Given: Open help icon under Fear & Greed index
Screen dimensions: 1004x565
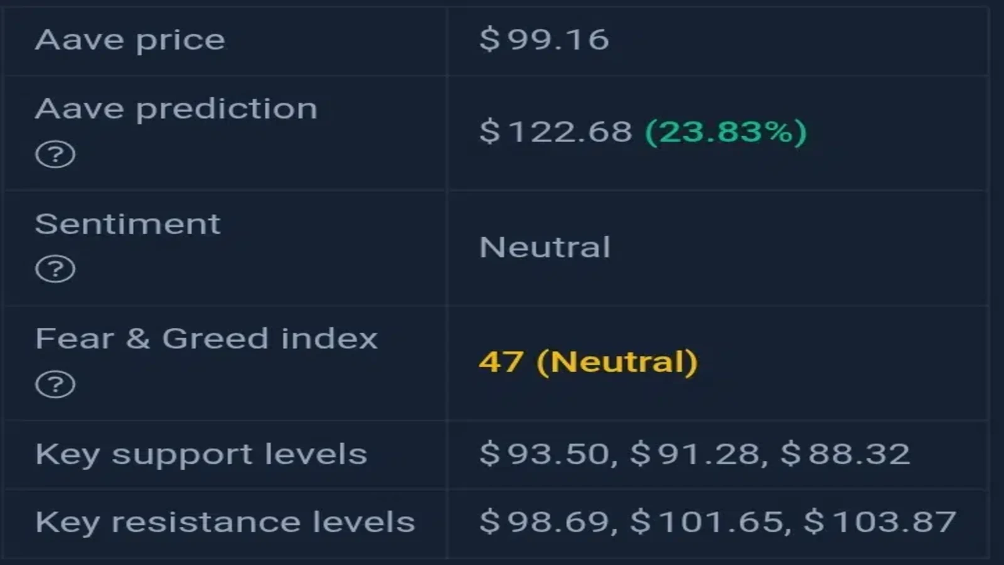Looking at the screenshot, I should 55,384.
